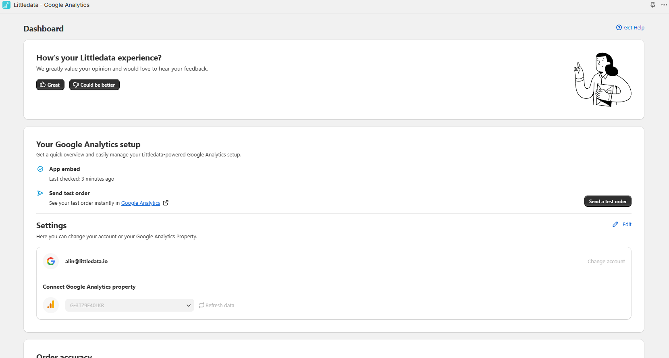Open the Get Help link

[x=634, y=27]
